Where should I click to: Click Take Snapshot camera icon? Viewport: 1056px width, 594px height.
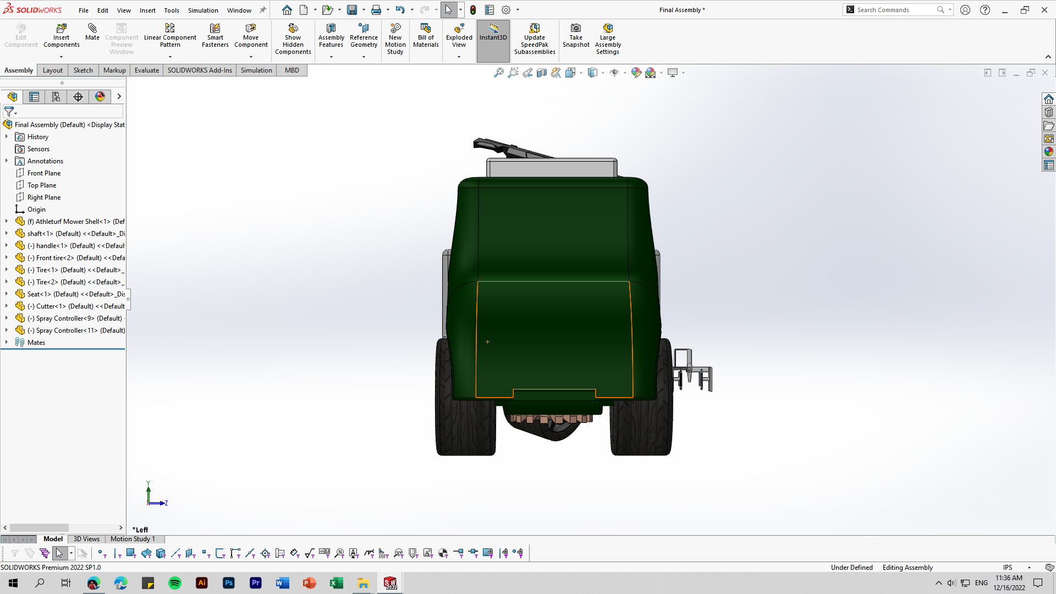point(576,28)
